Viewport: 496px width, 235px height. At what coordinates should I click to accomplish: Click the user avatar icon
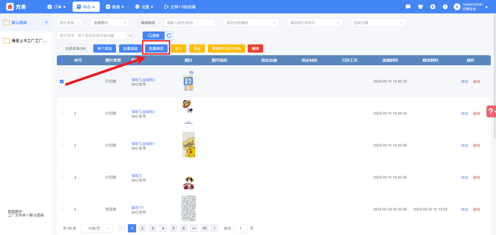[x=457, y=7]
